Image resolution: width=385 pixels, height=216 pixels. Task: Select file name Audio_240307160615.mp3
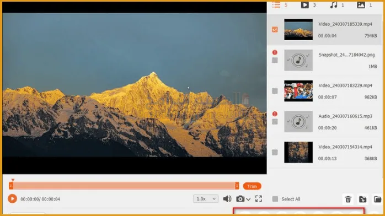point(345,116)
